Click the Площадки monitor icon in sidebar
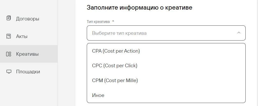This screenshot has width=258, height=106. (9, 72)
